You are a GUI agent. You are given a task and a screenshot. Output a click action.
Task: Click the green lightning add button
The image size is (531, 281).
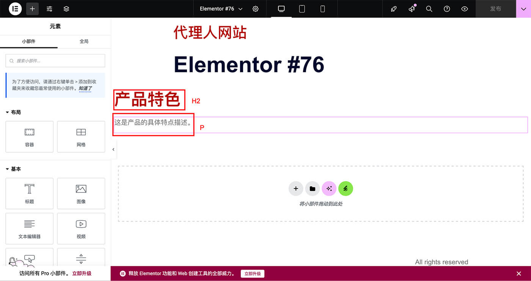[x=346, y=189]
